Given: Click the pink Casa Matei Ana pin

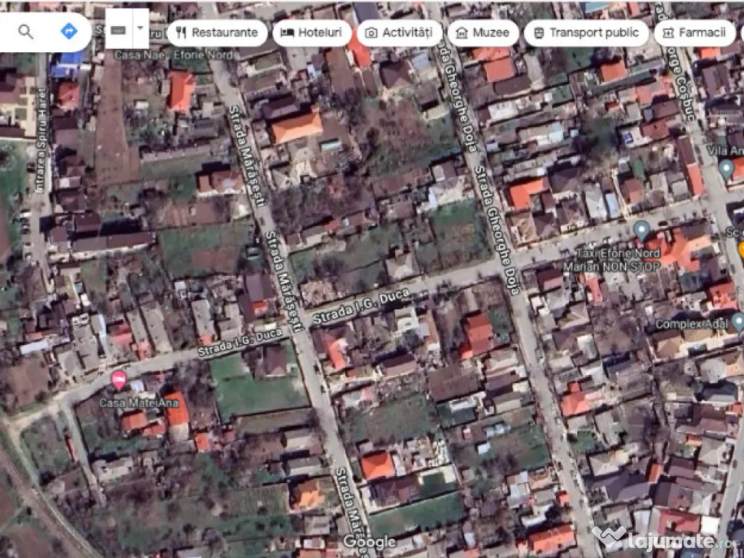Looking at the screenshot, I should pos(118,379).
